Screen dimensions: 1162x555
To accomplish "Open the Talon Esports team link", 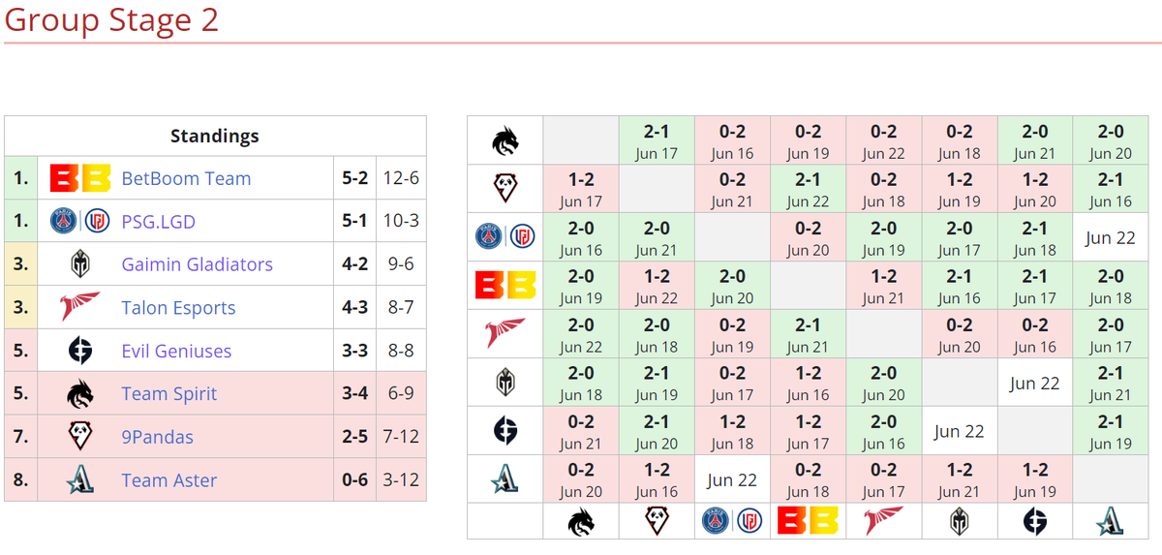I will click(x=179, y=308).
